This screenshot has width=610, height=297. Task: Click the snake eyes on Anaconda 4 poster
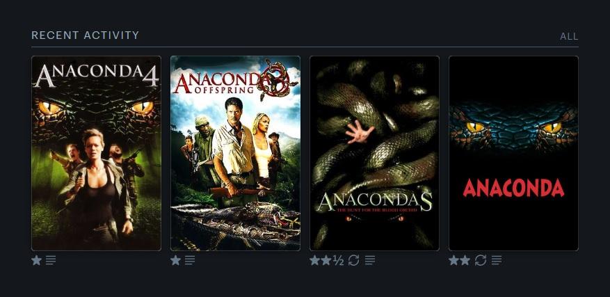click(x=96, y=107)
